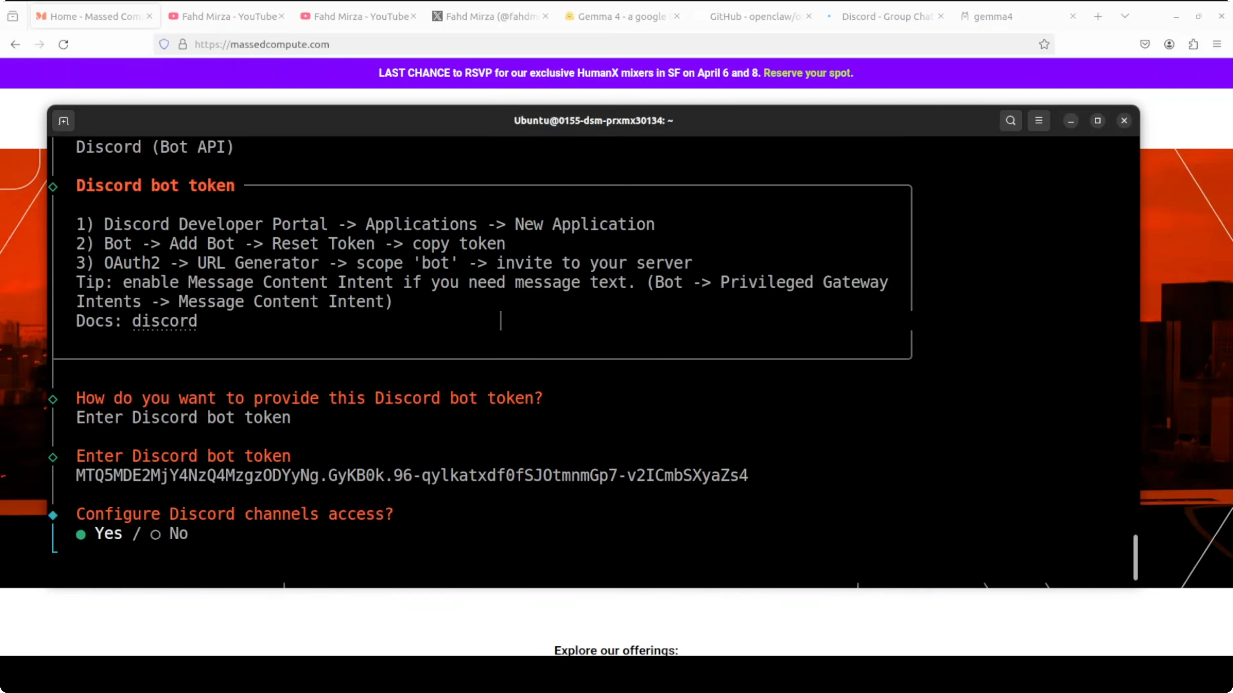Click the site security padlock info
Image resolution: width=1233 pixels, height=693 pixels.
[182, 45]
